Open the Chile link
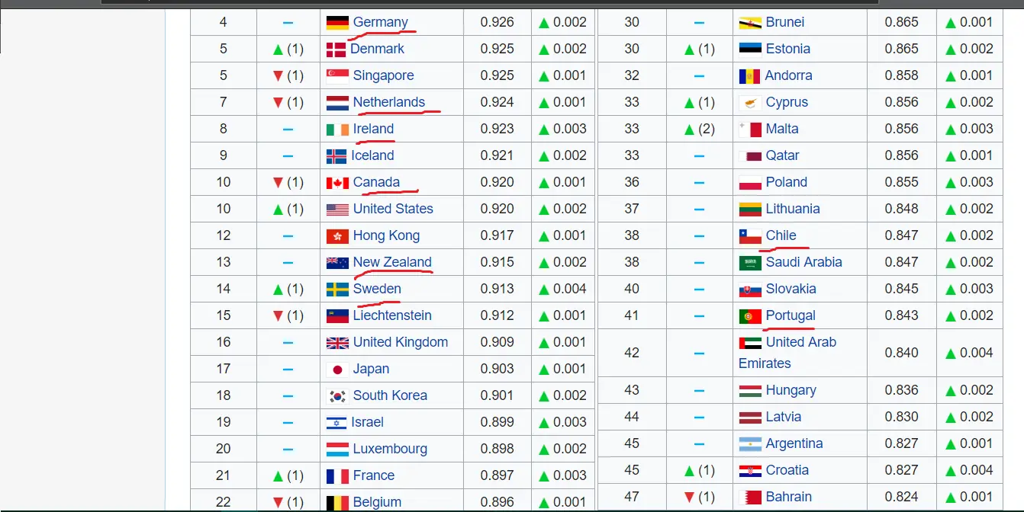This screenshot has height=512, width=1024. coord(781,235)
